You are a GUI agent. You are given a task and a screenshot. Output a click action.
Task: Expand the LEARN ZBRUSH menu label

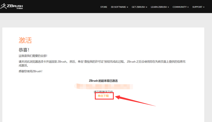[x=159, y=7]
